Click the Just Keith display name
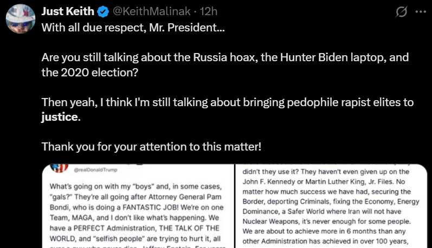The image size is (432, 248). click(x=68, y=11)
